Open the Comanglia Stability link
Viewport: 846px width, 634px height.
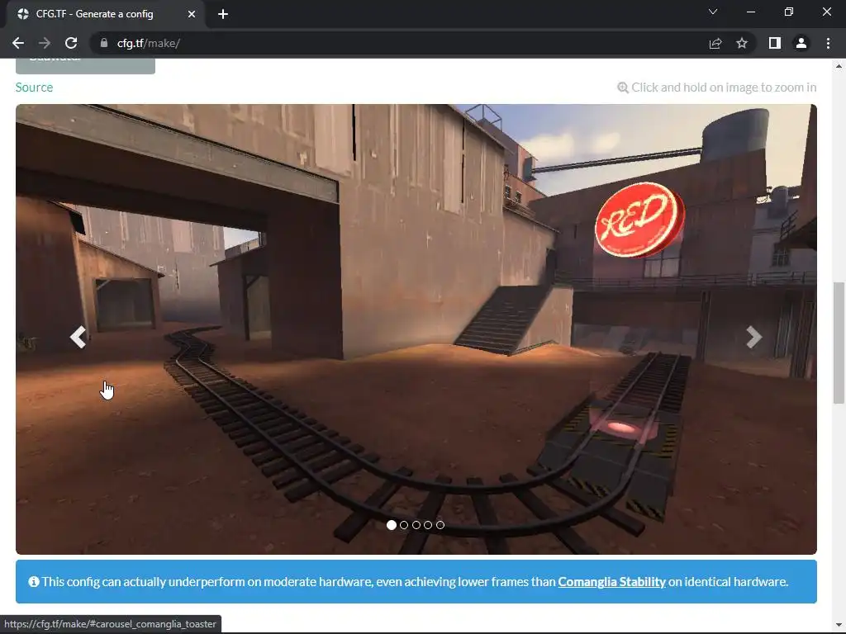coord(612,582)
